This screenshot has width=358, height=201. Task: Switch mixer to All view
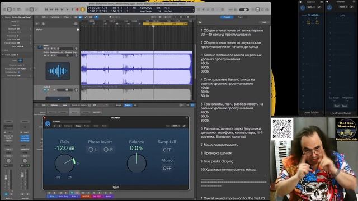[x=135, y=106]
